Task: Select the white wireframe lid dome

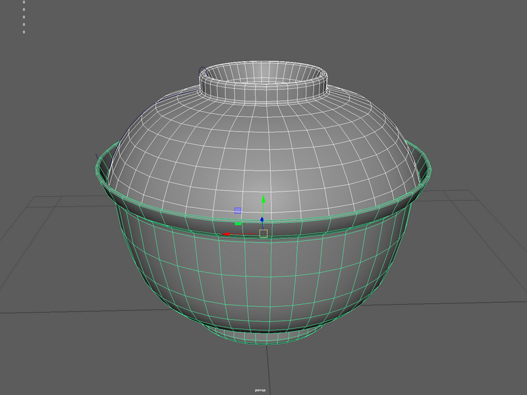Action: (262, 151)
